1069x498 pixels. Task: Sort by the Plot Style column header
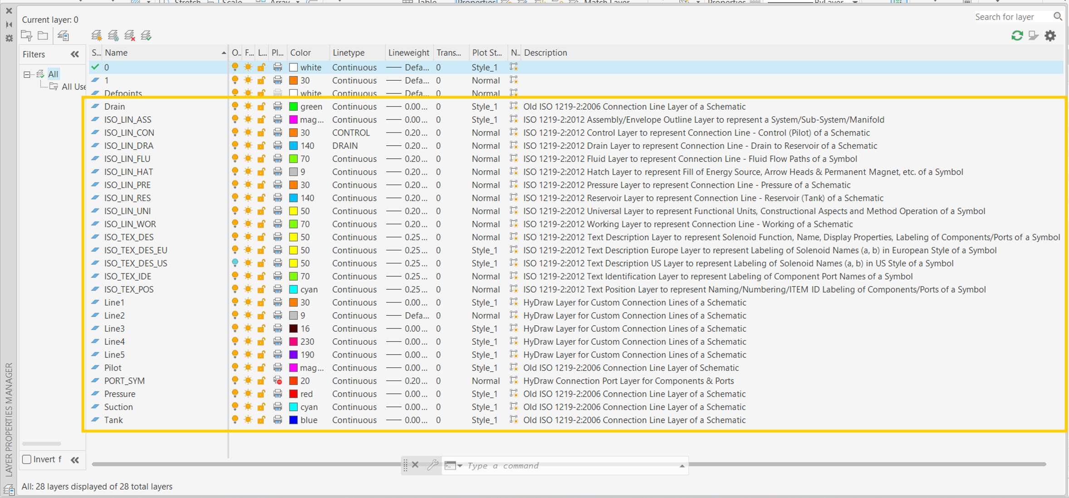487,53
